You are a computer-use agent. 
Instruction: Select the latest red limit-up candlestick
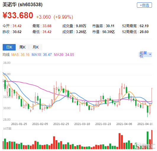[152, 95]
